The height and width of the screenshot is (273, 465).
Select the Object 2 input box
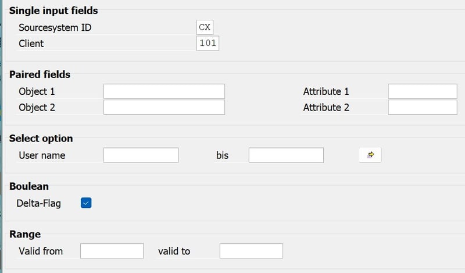pyautogui.click(x=164, y=107)
